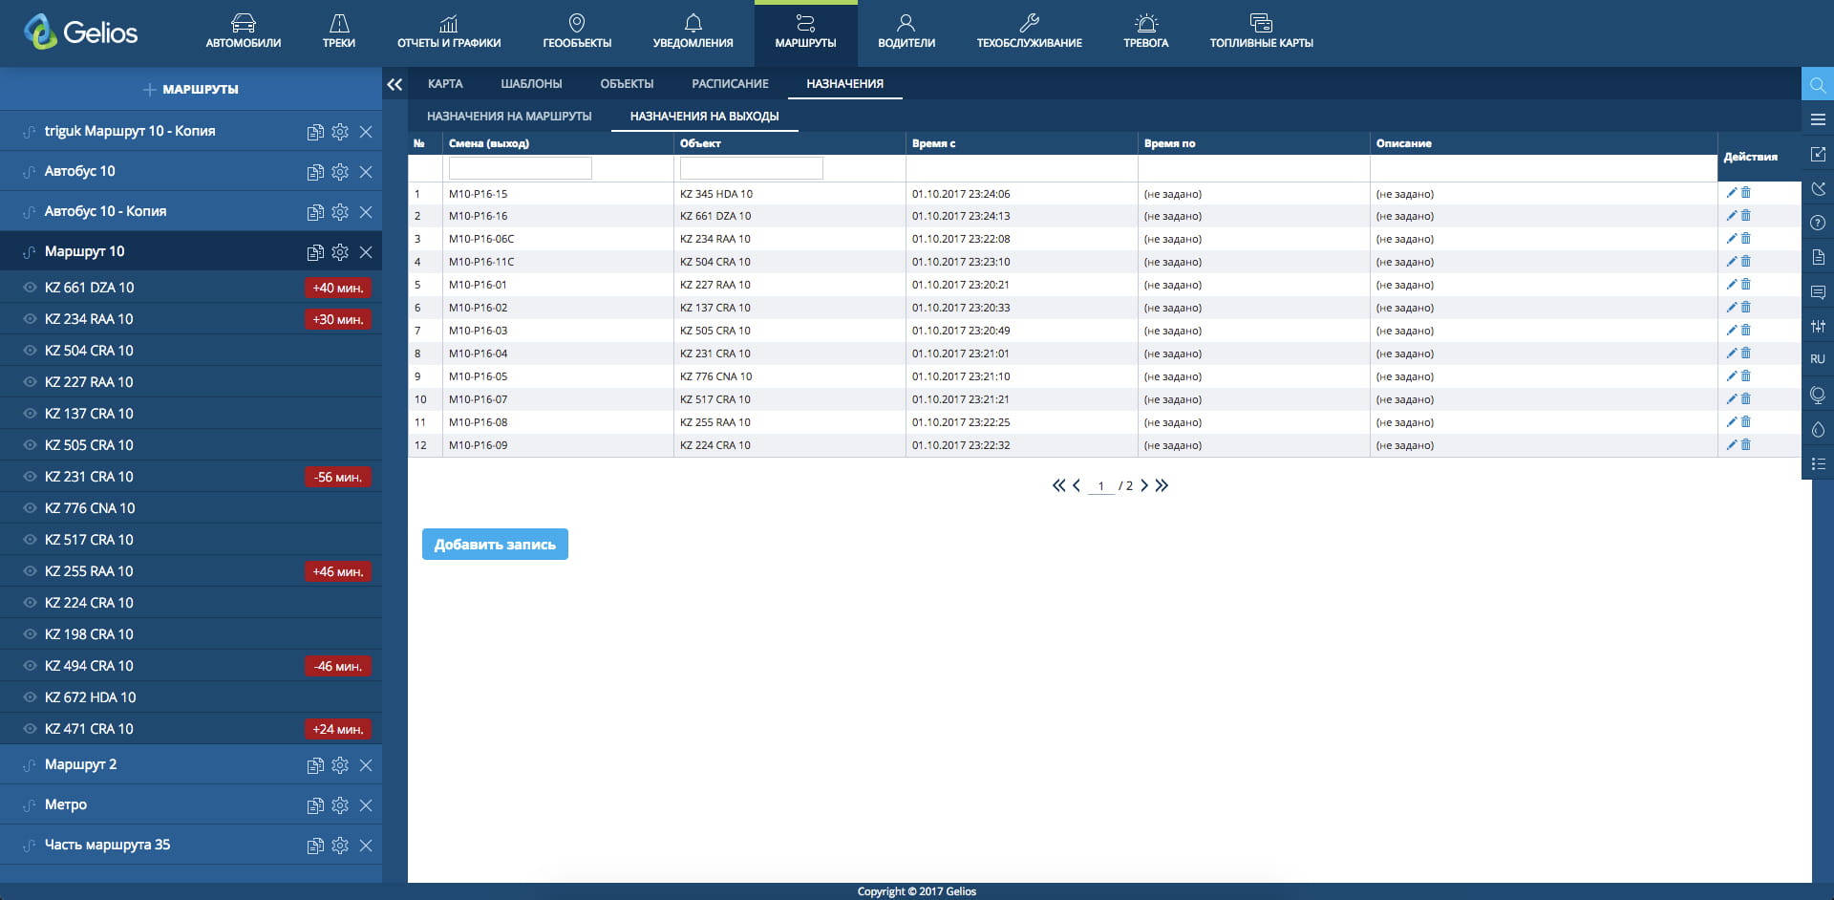Focus the Смена (выход) filter field
This screenshot has height=900, width=1834.
(x=521, y=168)
